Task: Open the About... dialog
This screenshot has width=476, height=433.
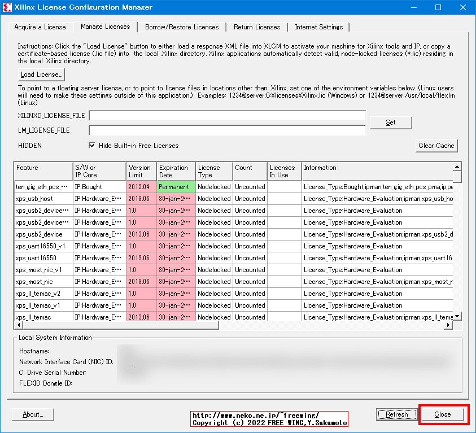Action: pyautogui.click(x=33, y=414)
